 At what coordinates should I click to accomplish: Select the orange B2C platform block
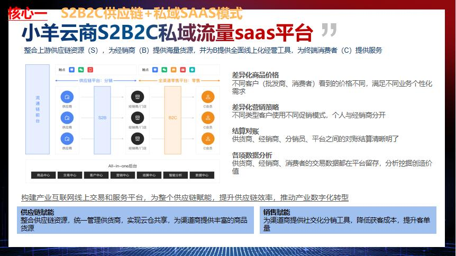click(x=172, y=118)
